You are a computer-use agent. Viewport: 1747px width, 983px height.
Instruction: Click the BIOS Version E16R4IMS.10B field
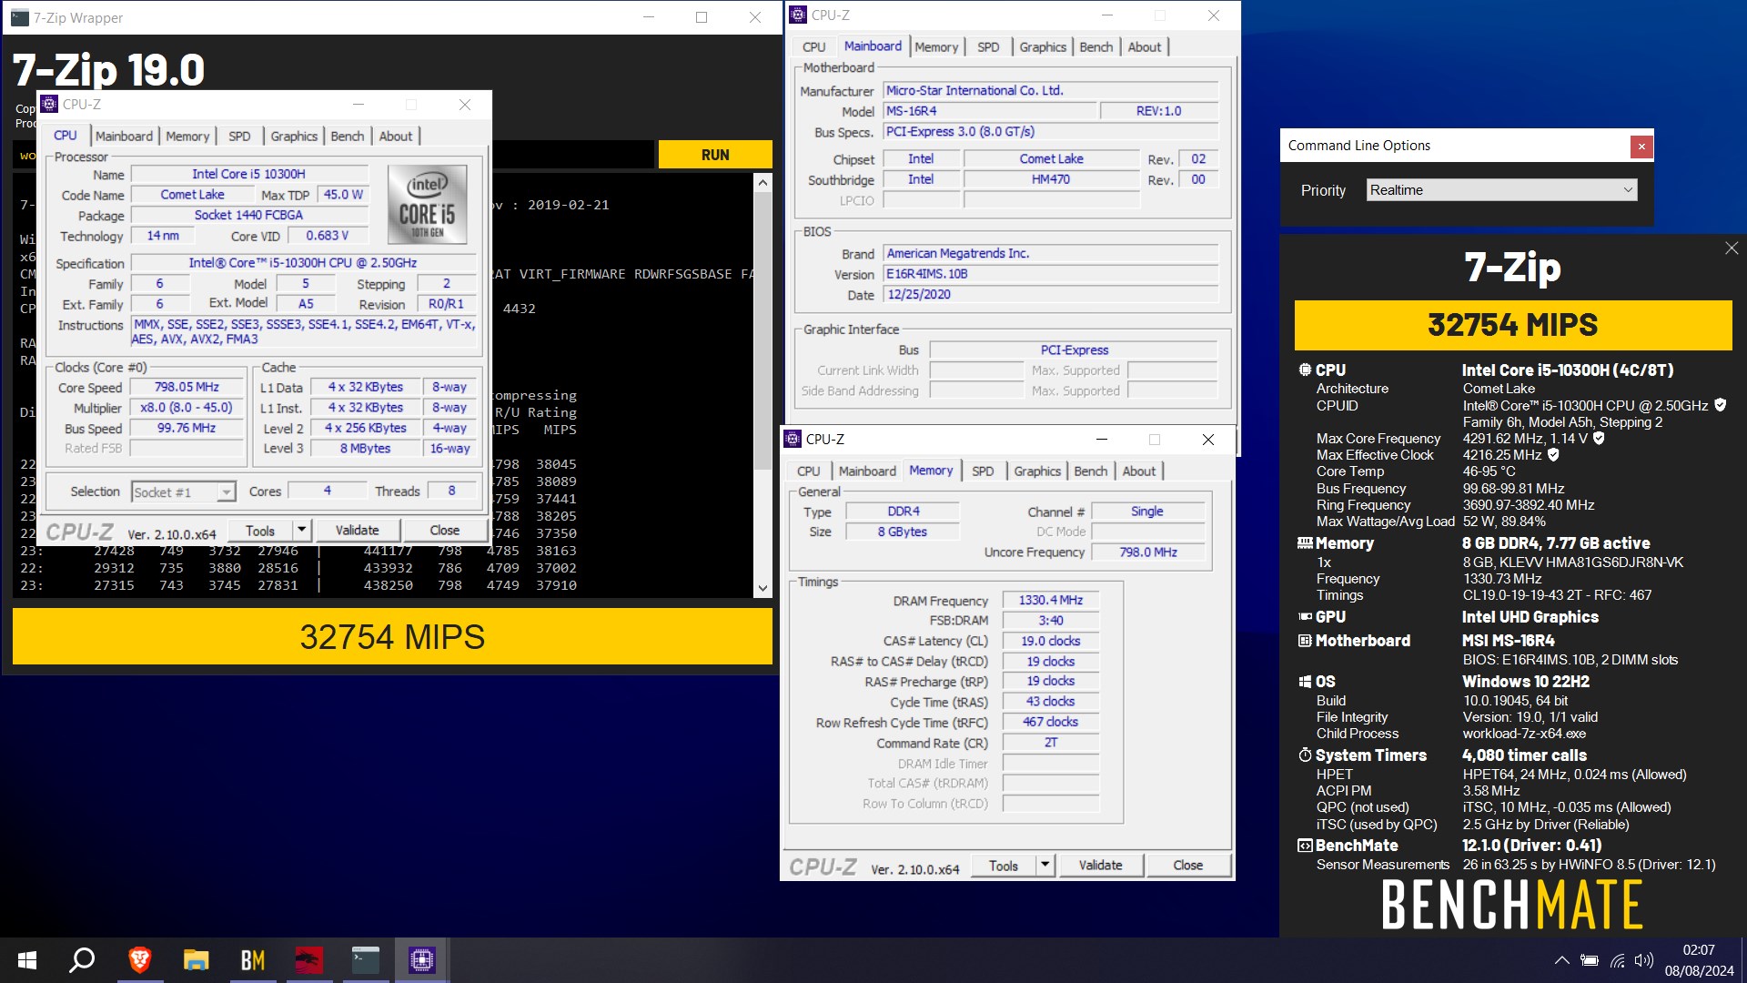coord(1051,274)
